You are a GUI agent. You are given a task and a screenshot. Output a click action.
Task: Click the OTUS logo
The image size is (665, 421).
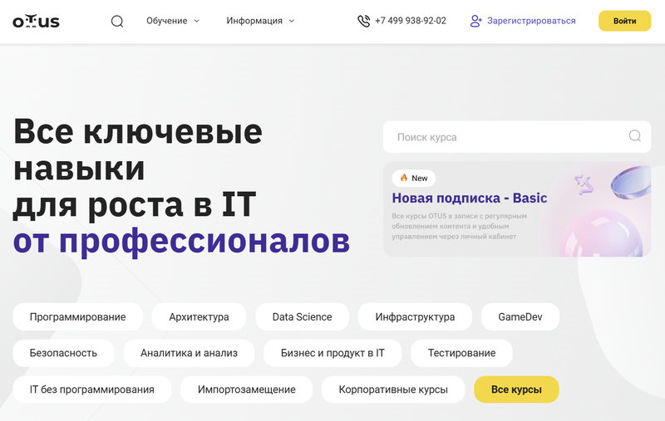point(36,22)
